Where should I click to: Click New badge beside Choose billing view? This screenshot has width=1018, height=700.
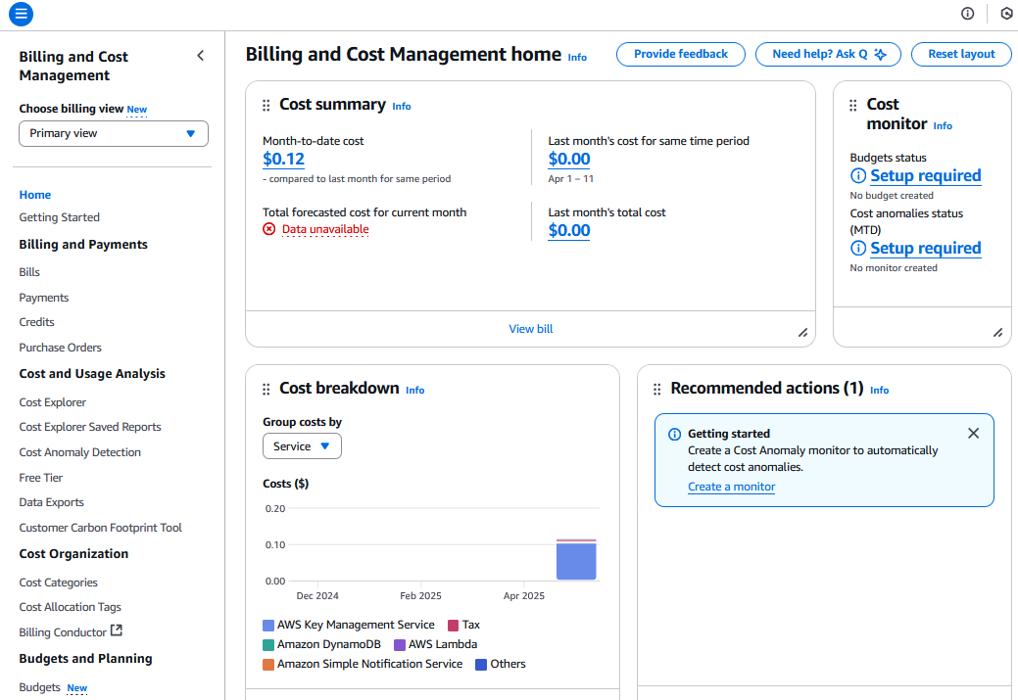137,110
